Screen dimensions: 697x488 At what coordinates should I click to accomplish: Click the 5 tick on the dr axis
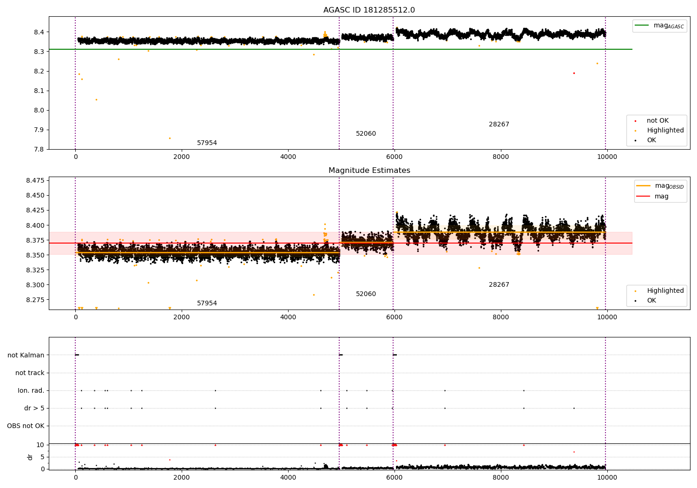click(x=42, y=457)
